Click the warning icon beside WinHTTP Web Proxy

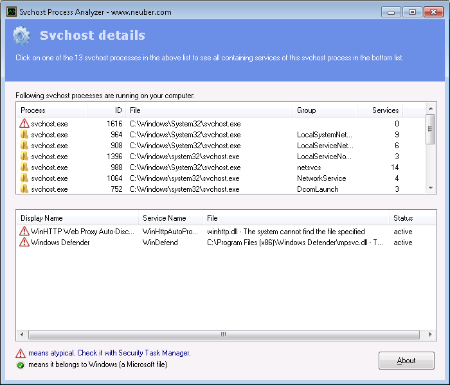[24, 232]
